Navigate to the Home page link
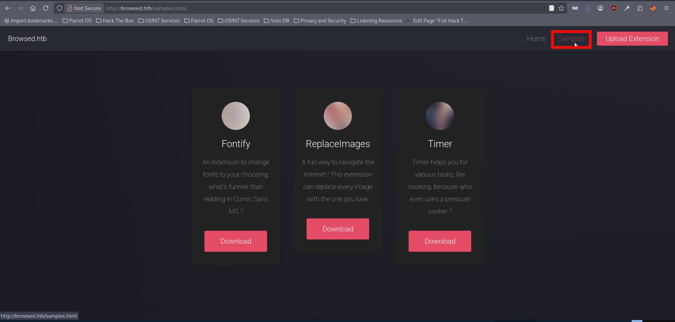 536,39
